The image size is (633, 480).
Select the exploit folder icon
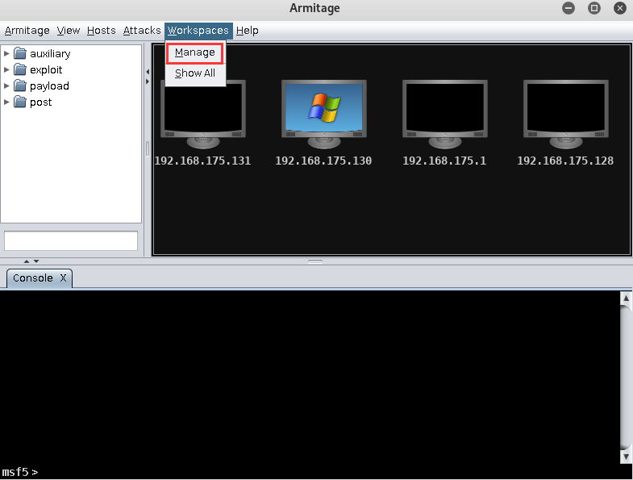(20, 69)
